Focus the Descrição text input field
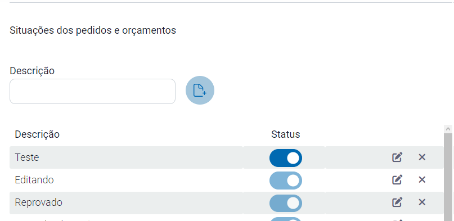The image size is (454, 221). (x=92, y=92)
